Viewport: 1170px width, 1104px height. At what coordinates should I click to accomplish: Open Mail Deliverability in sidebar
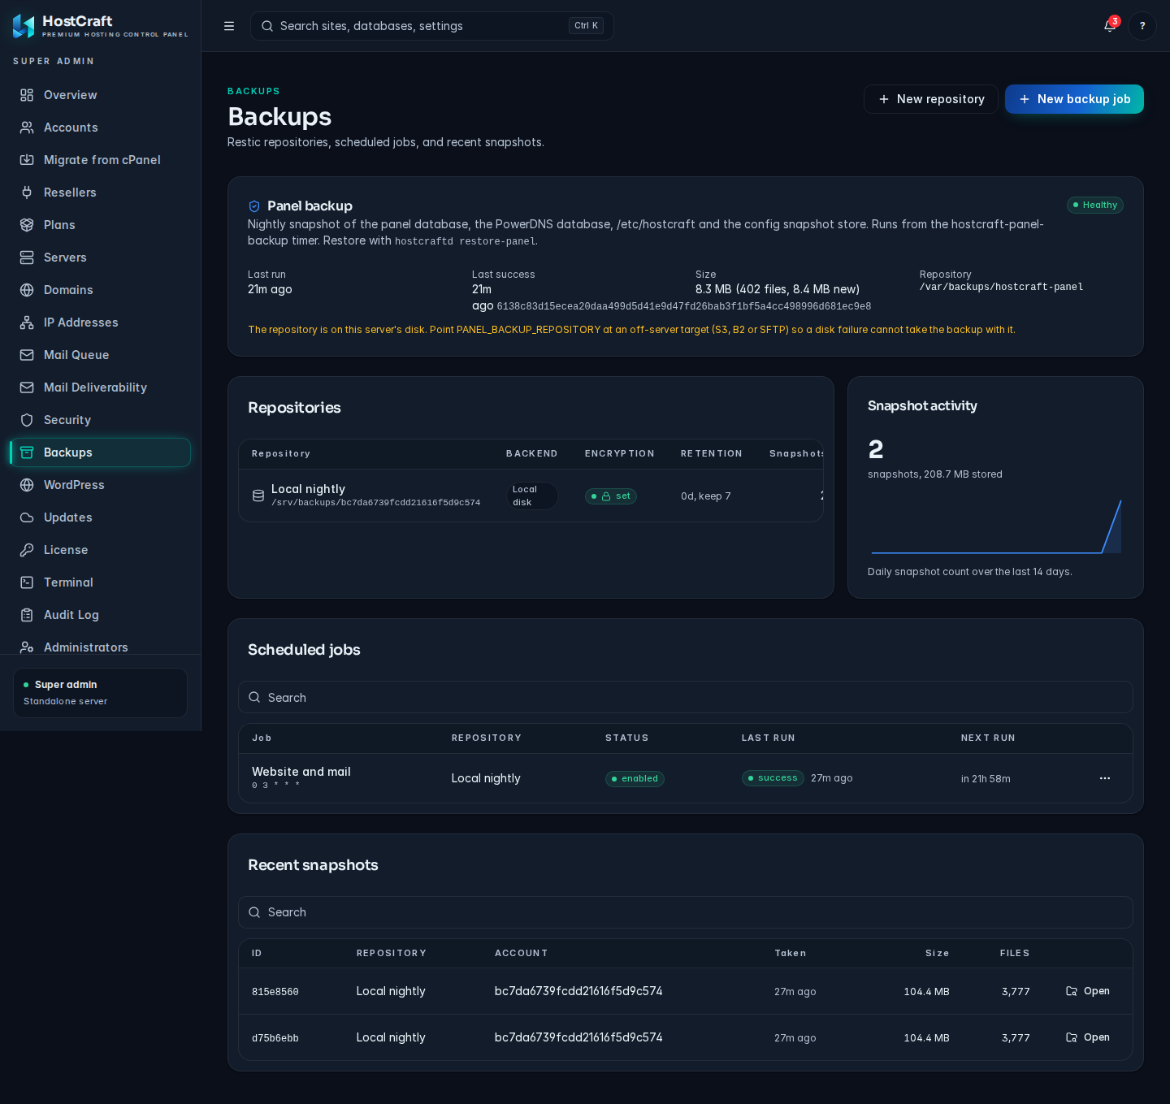click(100, 387)
